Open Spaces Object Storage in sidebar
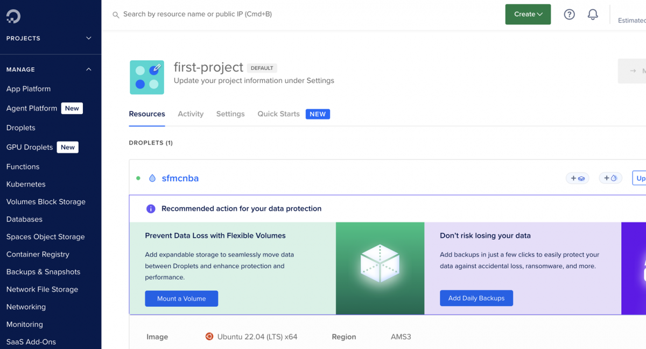646x349 pixels. click(x=45, y=237)
